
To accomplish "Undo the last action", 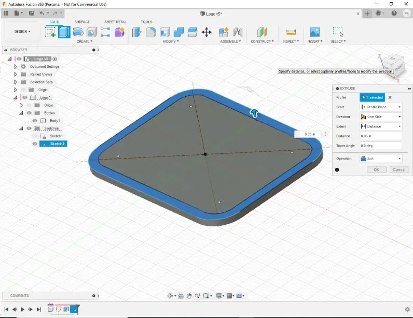I will point(42,13).
